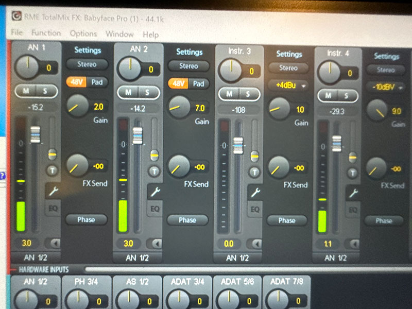Open the AN 1/2 routing selector under AN 2
This screenshot has height=309, width=412.
click(138, 258)
